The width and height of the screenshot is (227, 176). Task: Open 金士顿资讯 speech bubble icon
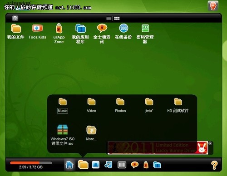click(102, 28)
